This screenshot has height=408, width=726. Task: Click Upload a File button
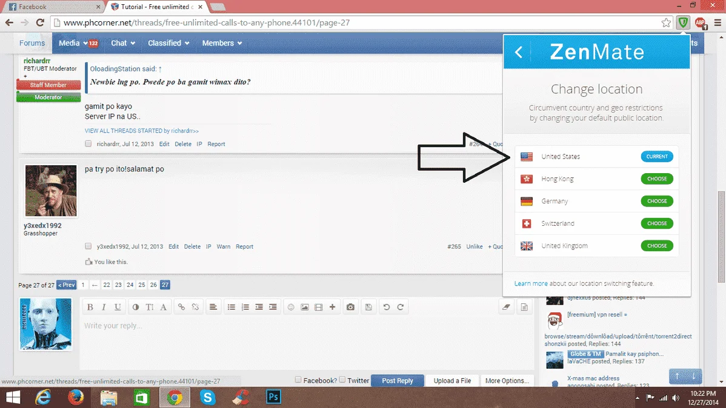point(452,381)
